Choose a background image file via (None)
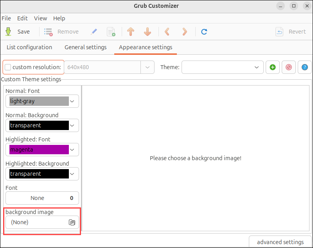 point(42,222)
